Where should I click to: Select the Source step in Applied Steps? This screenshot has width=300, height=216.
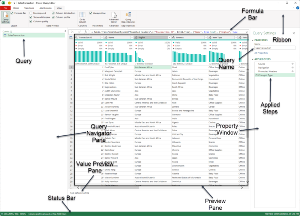click(262, 64)
